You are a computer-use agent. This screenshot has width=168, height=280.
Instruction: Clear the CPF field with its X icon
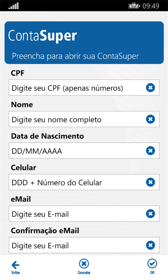(150, 88)
